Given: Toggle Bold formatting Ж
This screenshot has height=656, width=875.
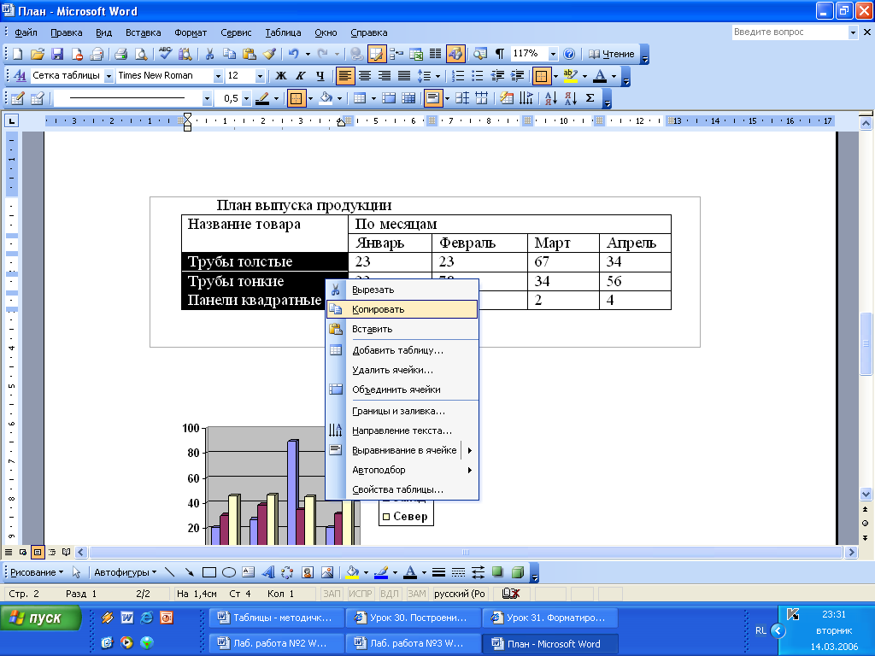Looking at the screenshot, I should (280, 76).
